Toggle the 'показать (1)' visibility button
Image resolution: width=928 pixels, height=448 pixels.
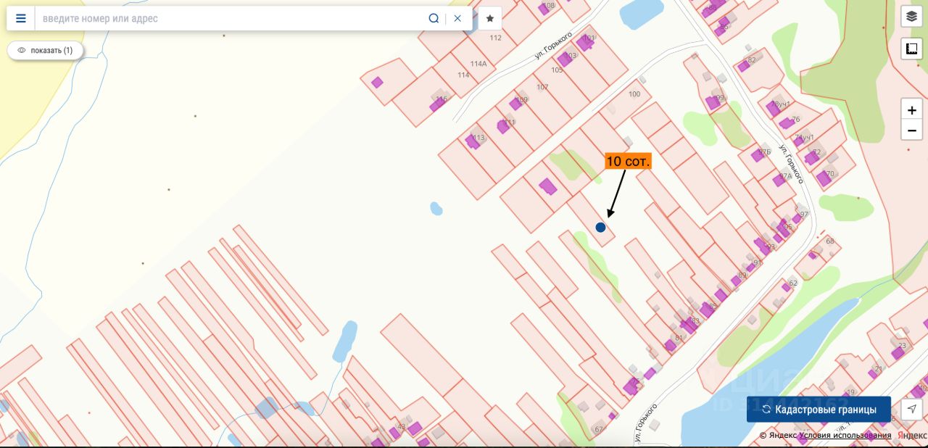pyautogui.click(x=45, y=51)
